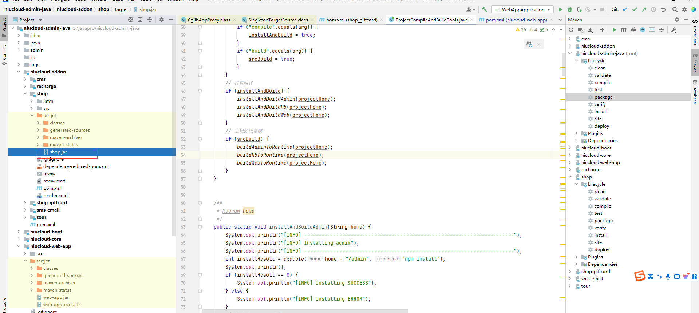Select opened file with the crosshair icon
This screenshot has width=699, height=313.
point(131,20)
